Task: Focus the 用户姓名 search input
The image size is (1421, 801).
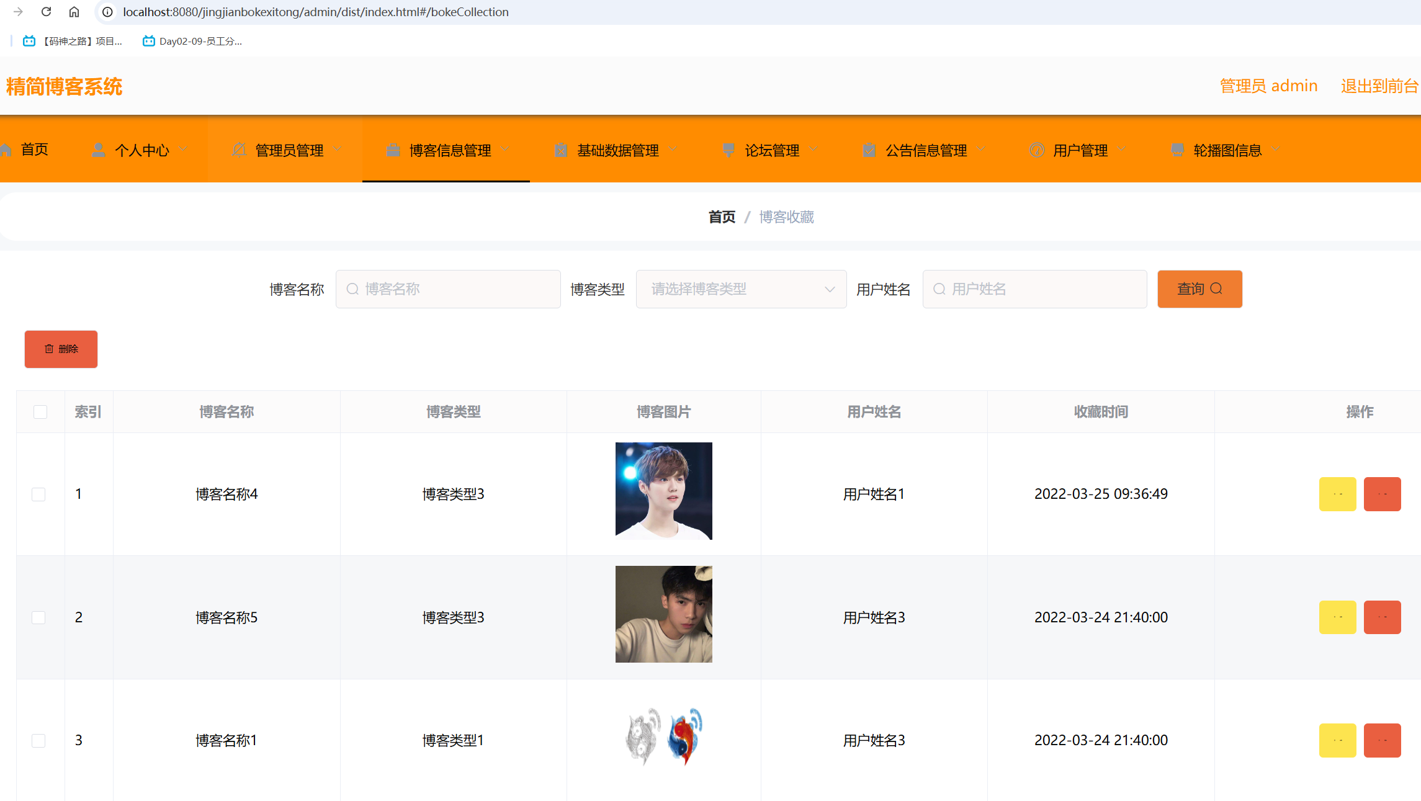Action: point(1034,289)
